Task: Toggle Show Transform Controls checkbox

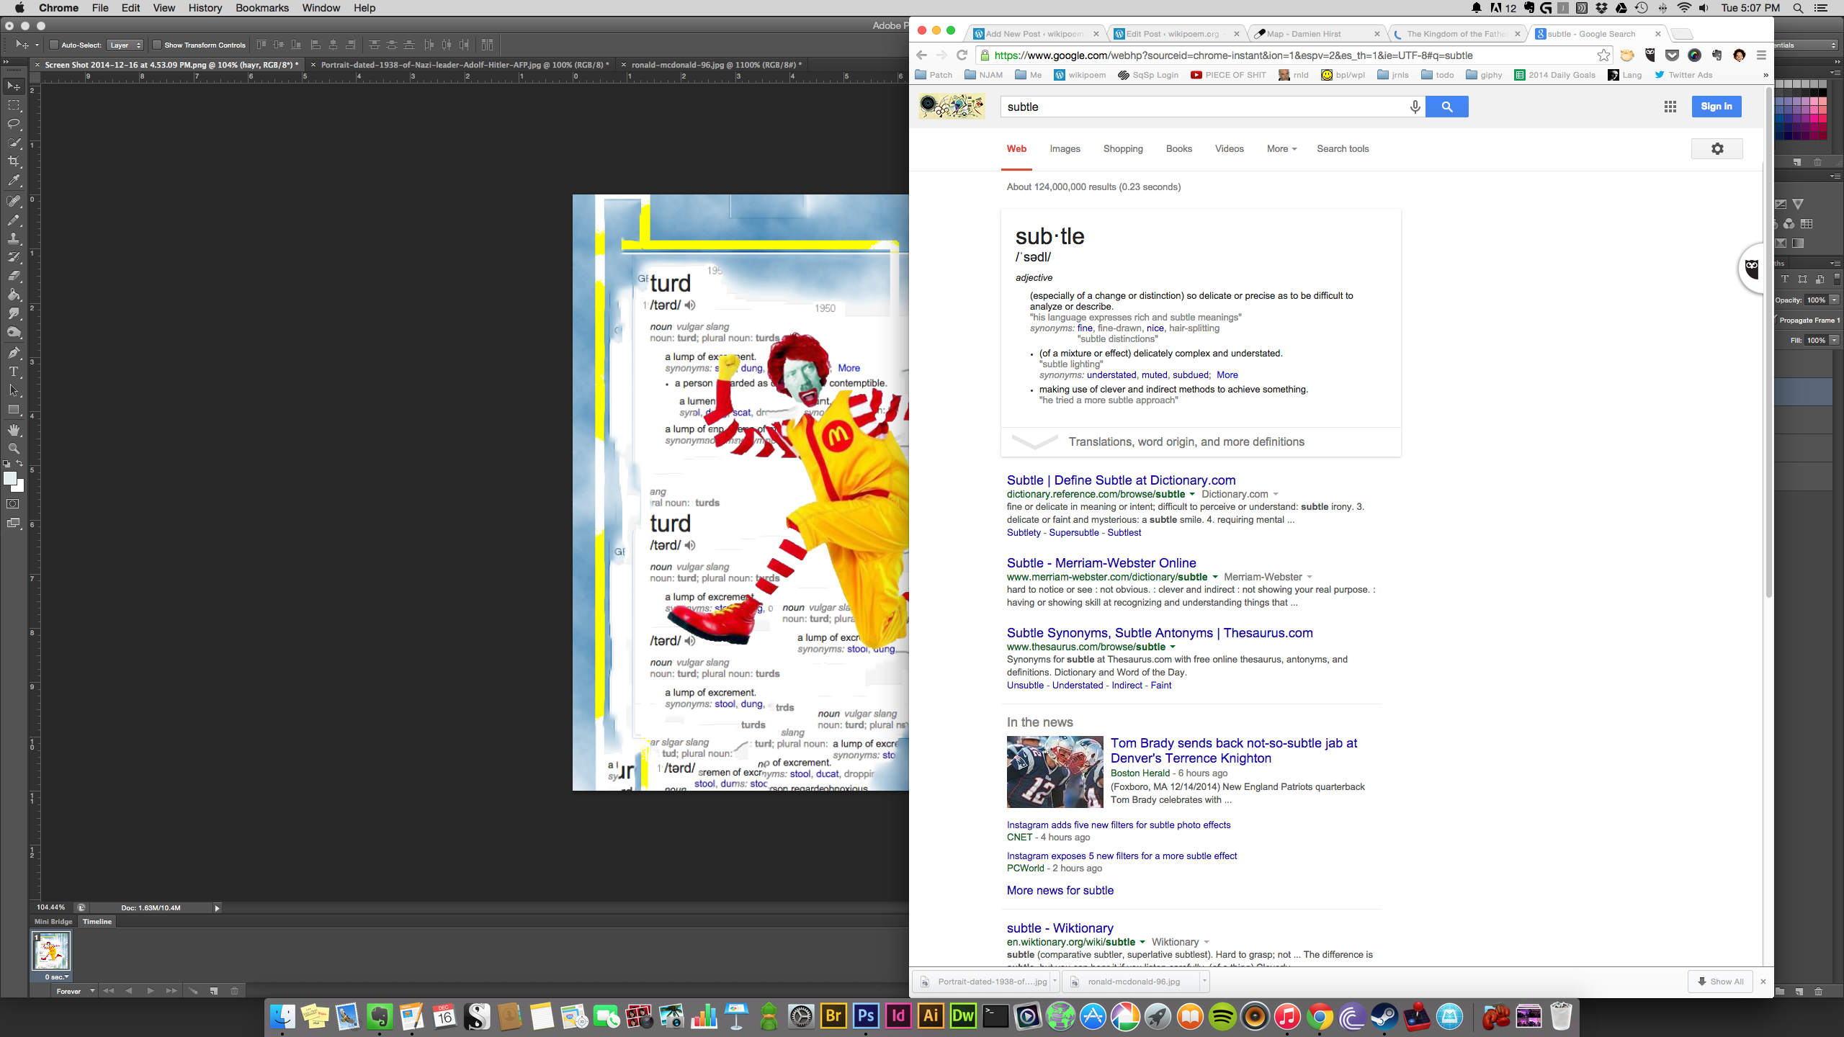Action: pos(157,45)
